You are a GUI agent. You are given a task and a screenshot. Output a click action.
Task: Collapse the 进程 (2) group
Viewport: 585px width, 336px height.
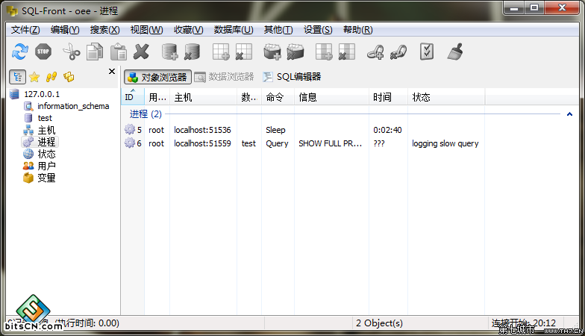coord(569,114)
